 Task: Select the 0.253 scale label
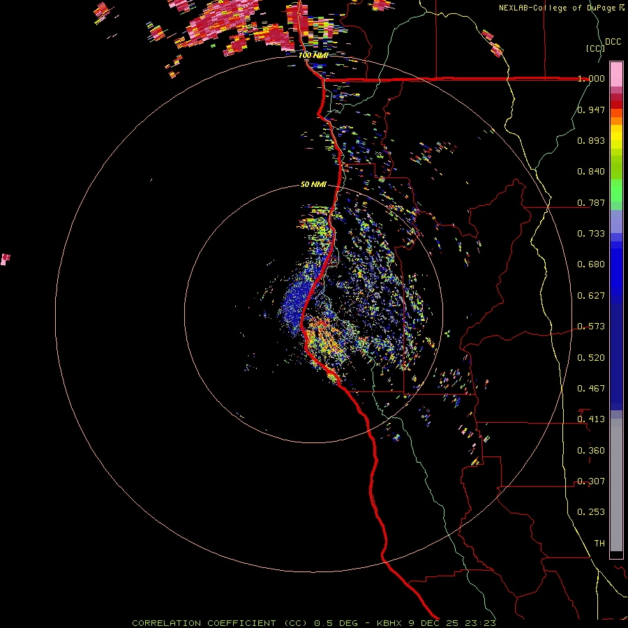pos(591,512)
